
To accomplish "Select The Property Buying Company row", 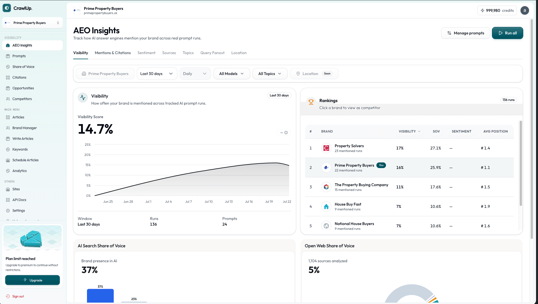I will 409,187.
